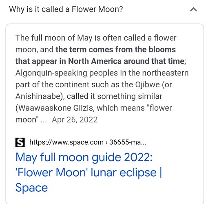Click the word 'Ojibwe' in the answer

147,85
